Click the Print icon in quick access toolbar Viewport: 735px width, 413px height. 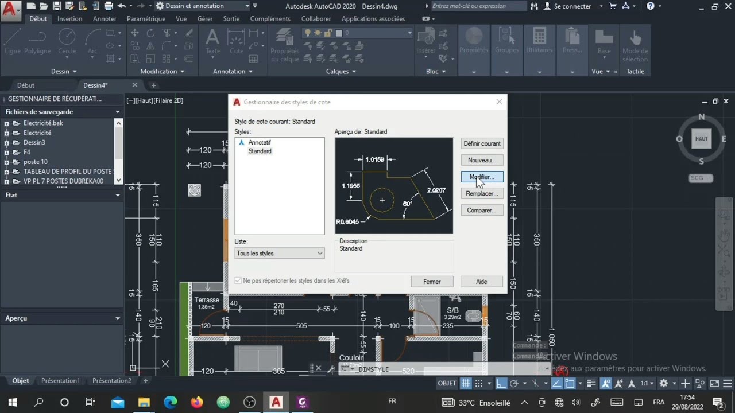(108, 6)
